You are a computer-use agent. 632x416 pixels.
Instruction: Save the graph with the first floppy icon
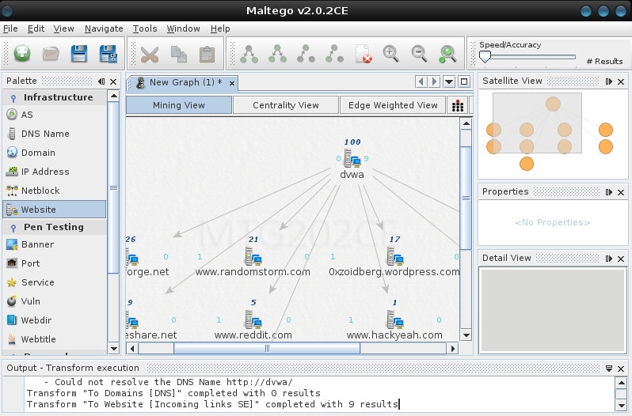point(79,54)
